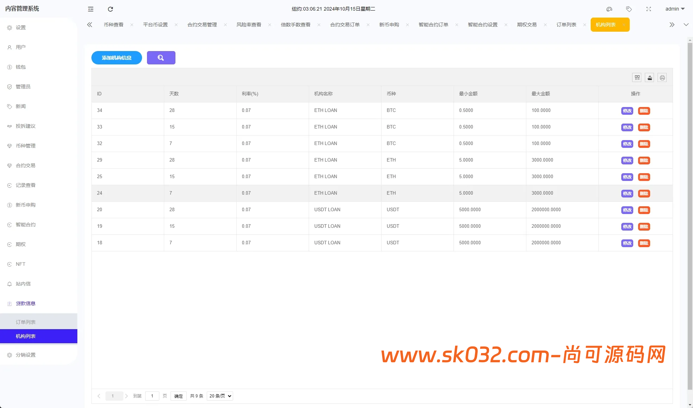Viewport: 693px width, 408px height.
Task: Open the column filter grid icon
Action: click(x=637, y=78)
